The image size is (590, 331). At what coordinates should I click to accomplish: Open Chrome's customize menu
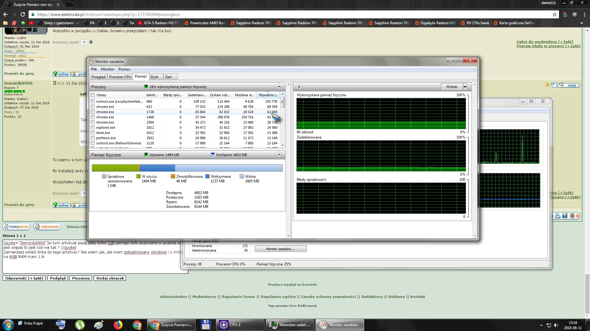coord(584,14)
